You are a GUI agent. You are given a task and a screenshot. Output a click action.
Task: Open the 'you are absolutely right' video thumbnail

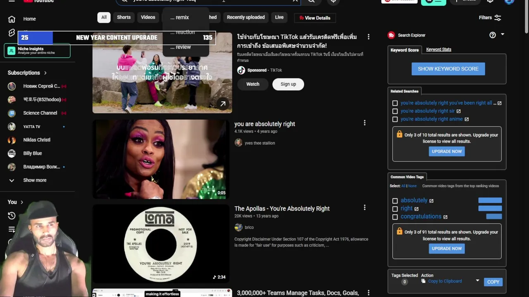[x=160, y=159]
